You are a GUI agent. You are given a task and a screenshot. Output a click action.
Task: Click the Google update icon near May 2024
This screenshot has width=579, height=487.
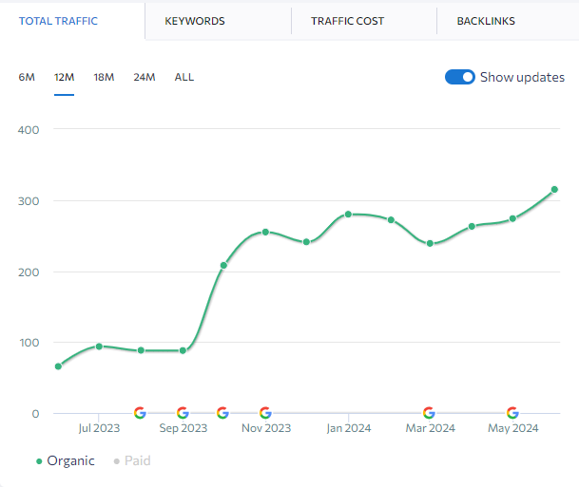(x=512, y=413)
